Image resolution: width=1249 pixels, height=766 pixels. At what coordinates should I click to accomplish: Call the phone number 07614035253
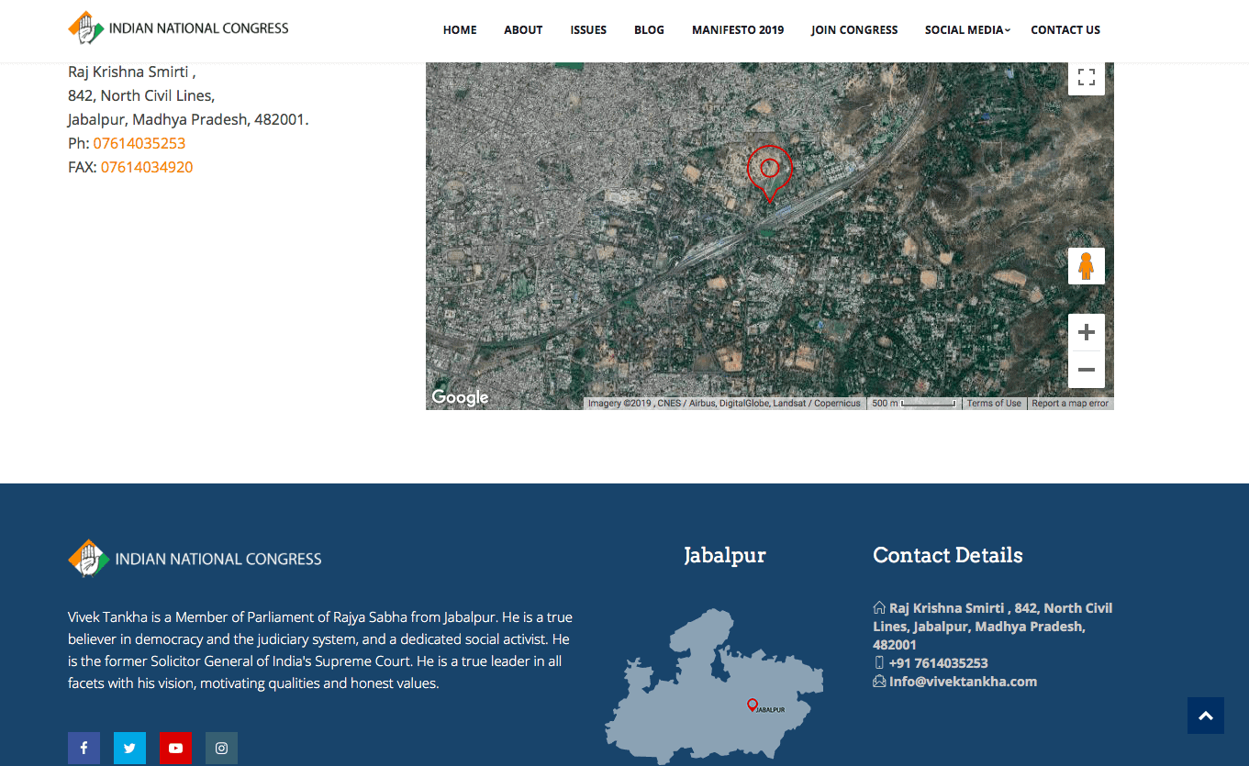[139, 143]
